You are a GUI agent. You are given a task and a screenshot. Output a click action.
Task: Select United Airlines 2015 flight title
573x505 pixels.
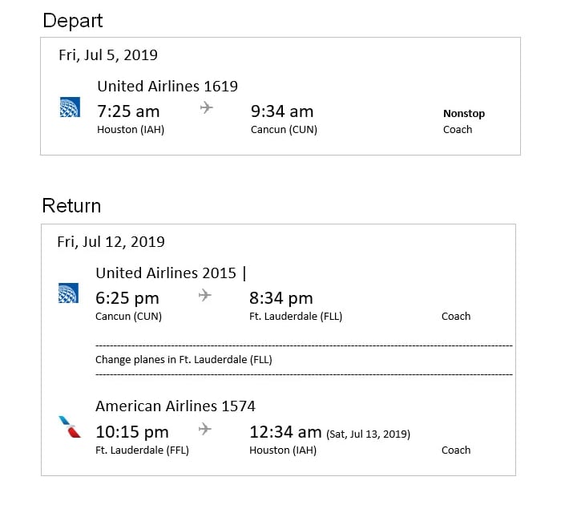pyautogui.click(x=166, y=273)
